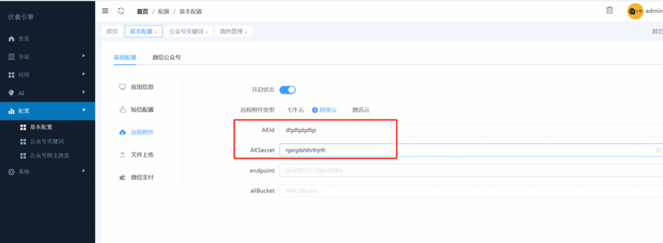The width and height of the screenshot is (663, 243).
Task: Click 基本配置 at the breadcrumb end
Action: pyautogui.click(x=191, y=12)
